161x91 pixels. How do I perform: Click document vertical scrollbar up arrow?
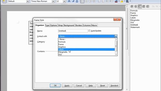(x=127, y=7)
